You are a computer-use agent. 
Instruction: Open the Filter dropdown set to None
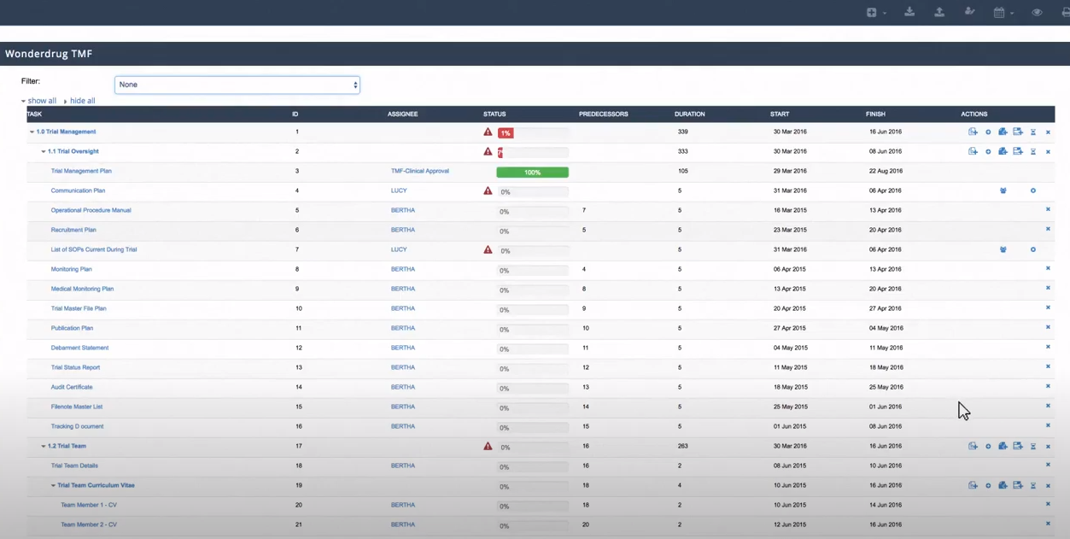point(237,85)
